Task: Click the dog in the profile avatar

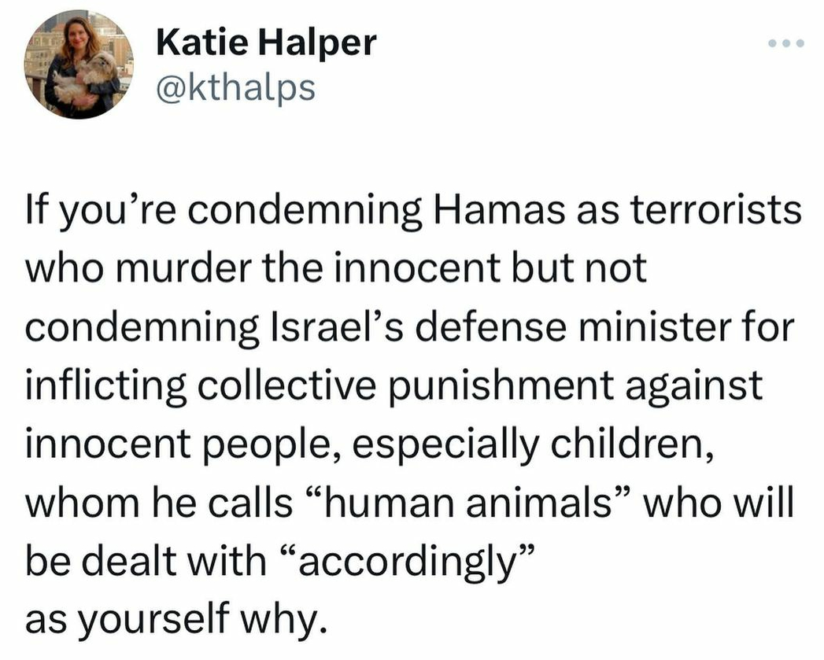Action: coord(88,77)
